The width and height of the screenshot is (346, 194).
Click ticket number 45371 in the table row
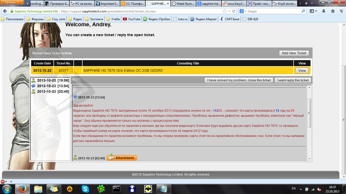coord(64,70)
